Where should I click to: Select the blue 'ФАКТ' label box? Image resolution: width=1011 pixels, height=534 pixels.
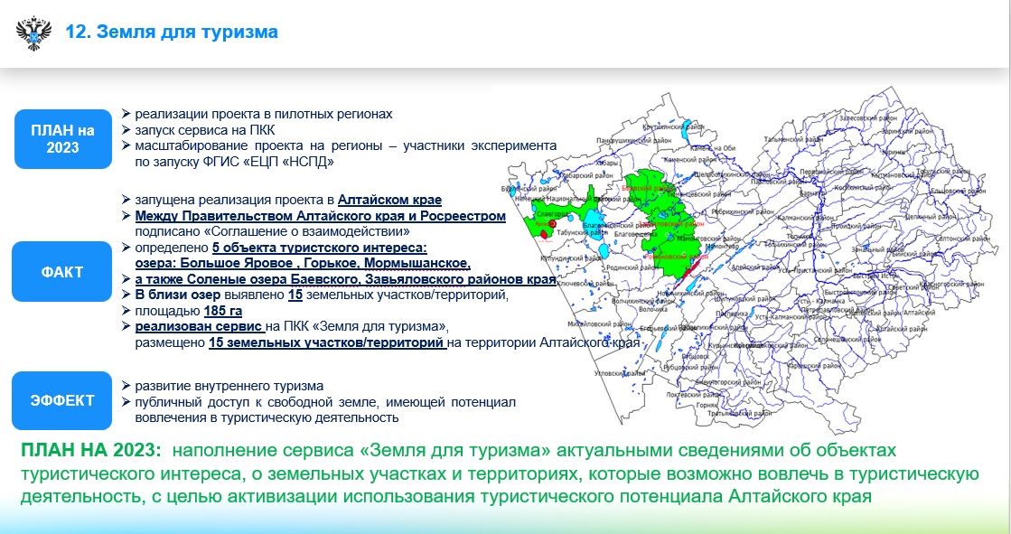click(62, 271)
